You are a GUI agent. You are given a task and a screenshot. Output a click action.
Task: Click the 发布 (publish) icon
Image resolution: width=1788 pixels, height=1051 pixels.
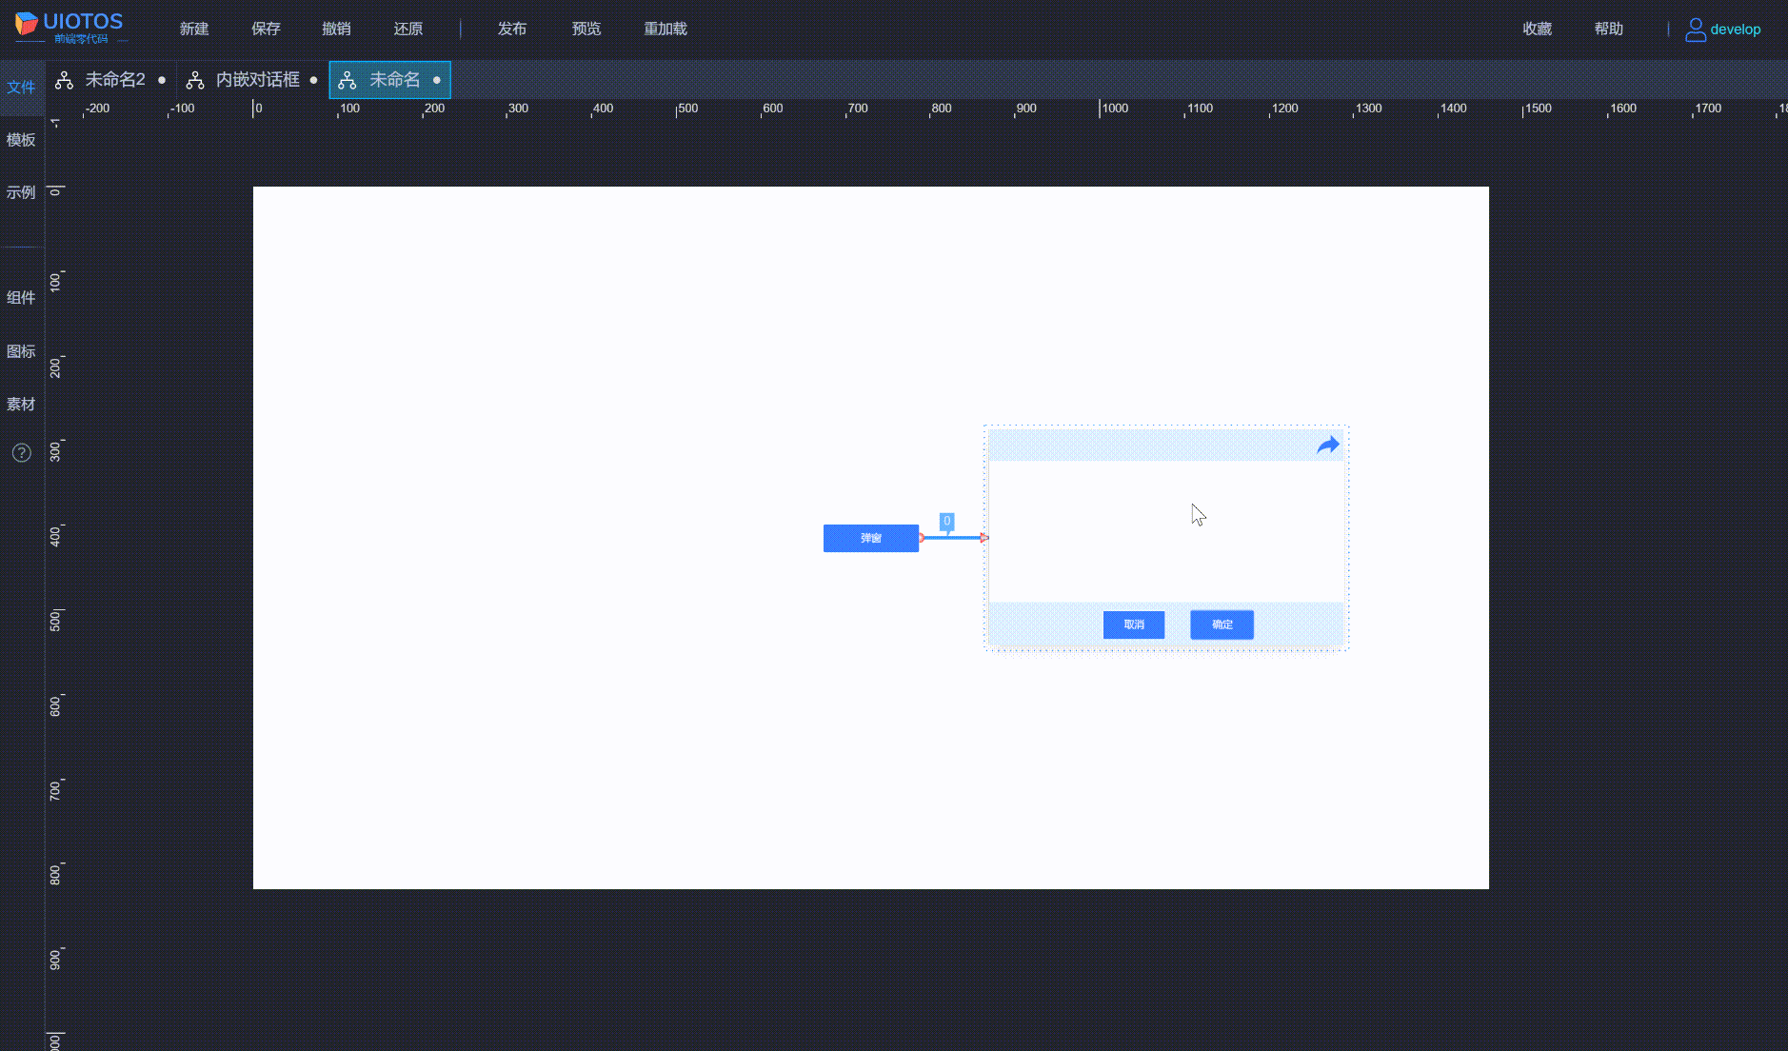[511, 29]
